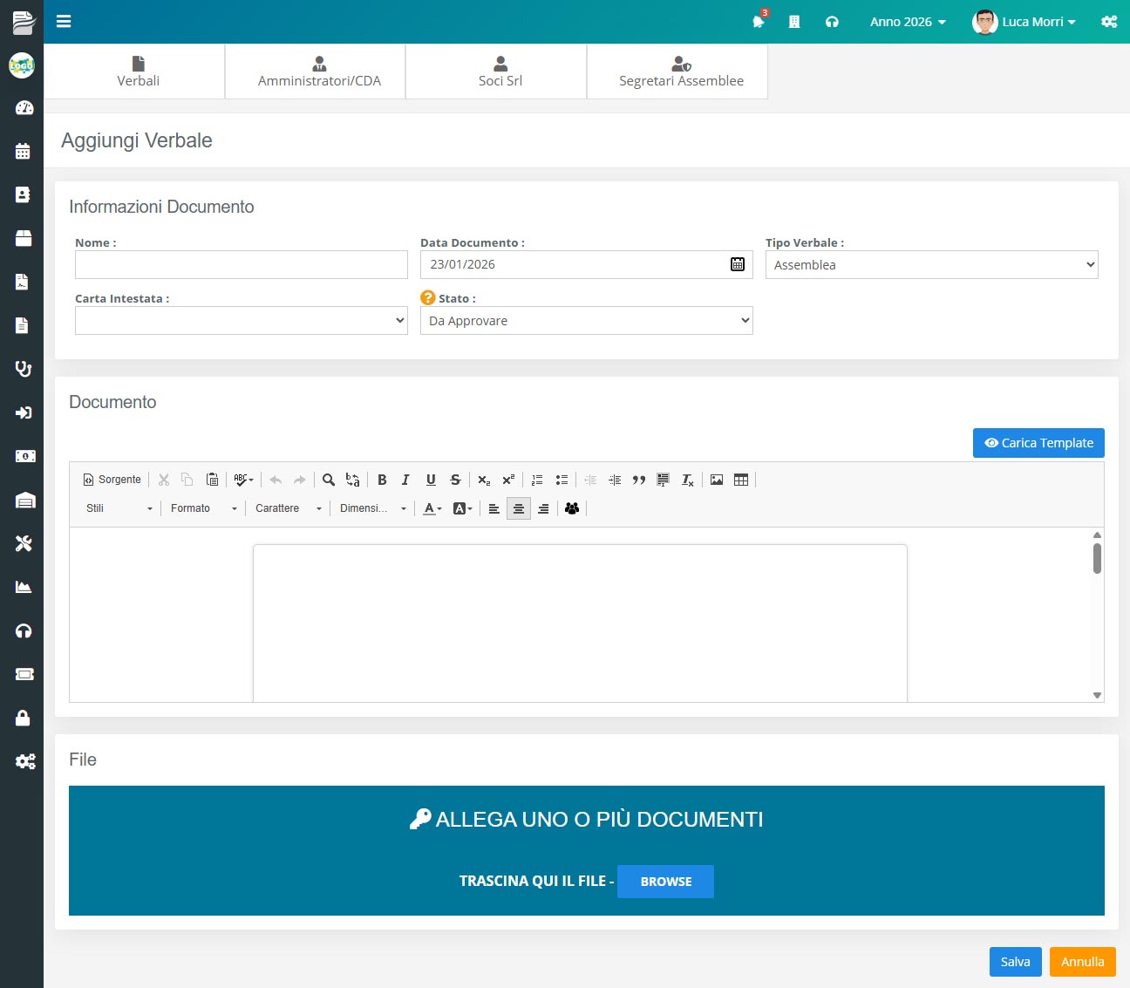1130x988 pixels.
Task: Click the Carica Template button
Action: tap(1038, 443)
